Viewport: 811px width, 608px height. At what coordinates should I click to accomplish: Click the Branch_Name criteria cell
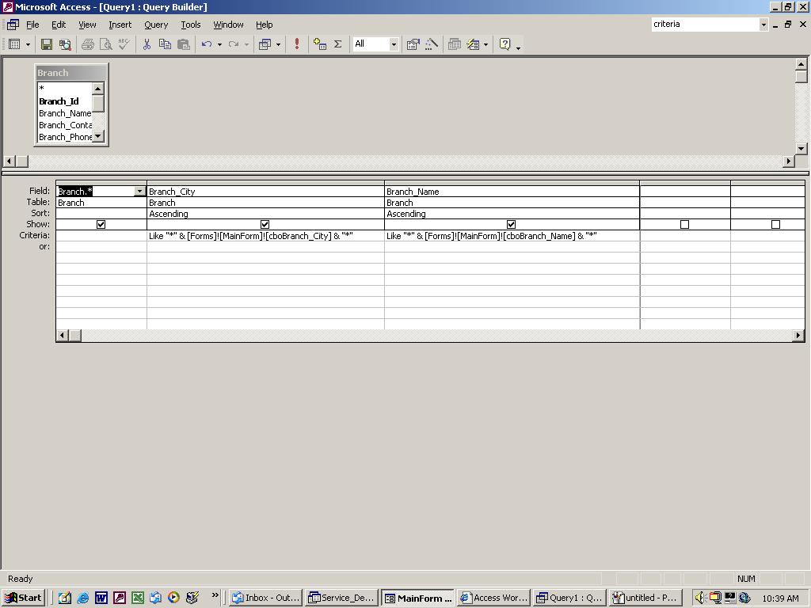coord(512,236)
